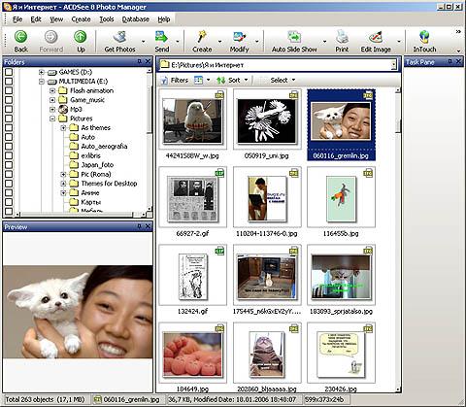Expand the GAMES (D:) drive node

pos(41,72)
